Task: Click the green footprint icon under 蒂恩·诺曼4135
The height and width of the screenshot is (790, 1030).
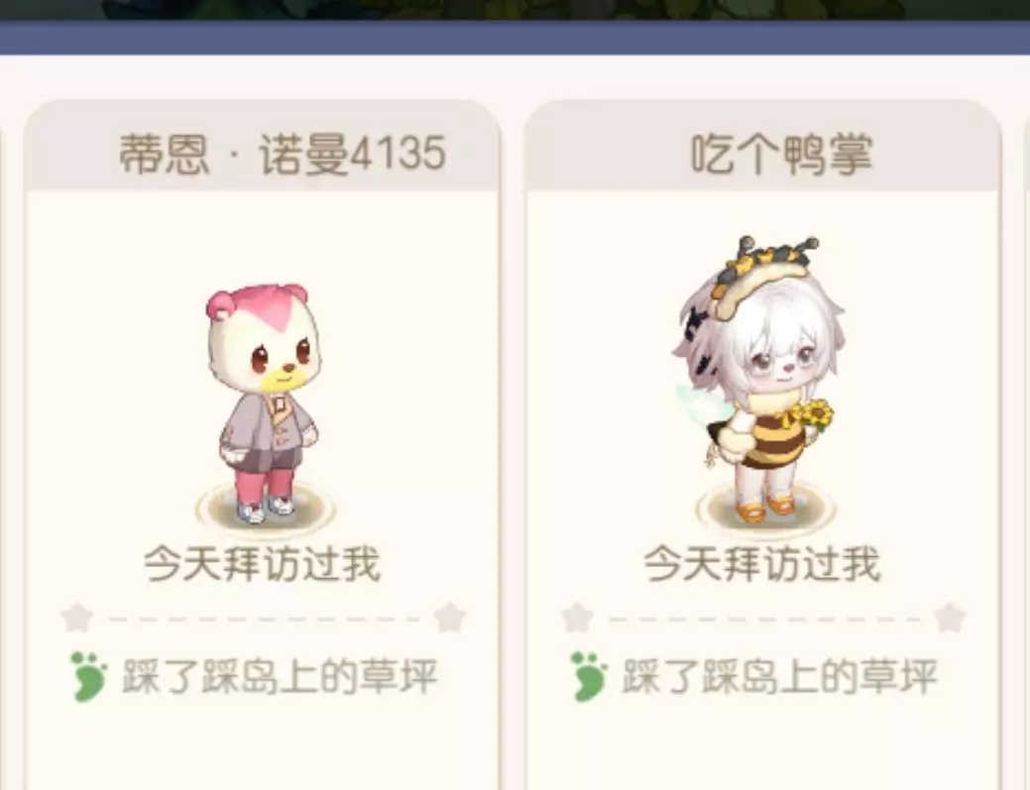Action: point(88,676)
